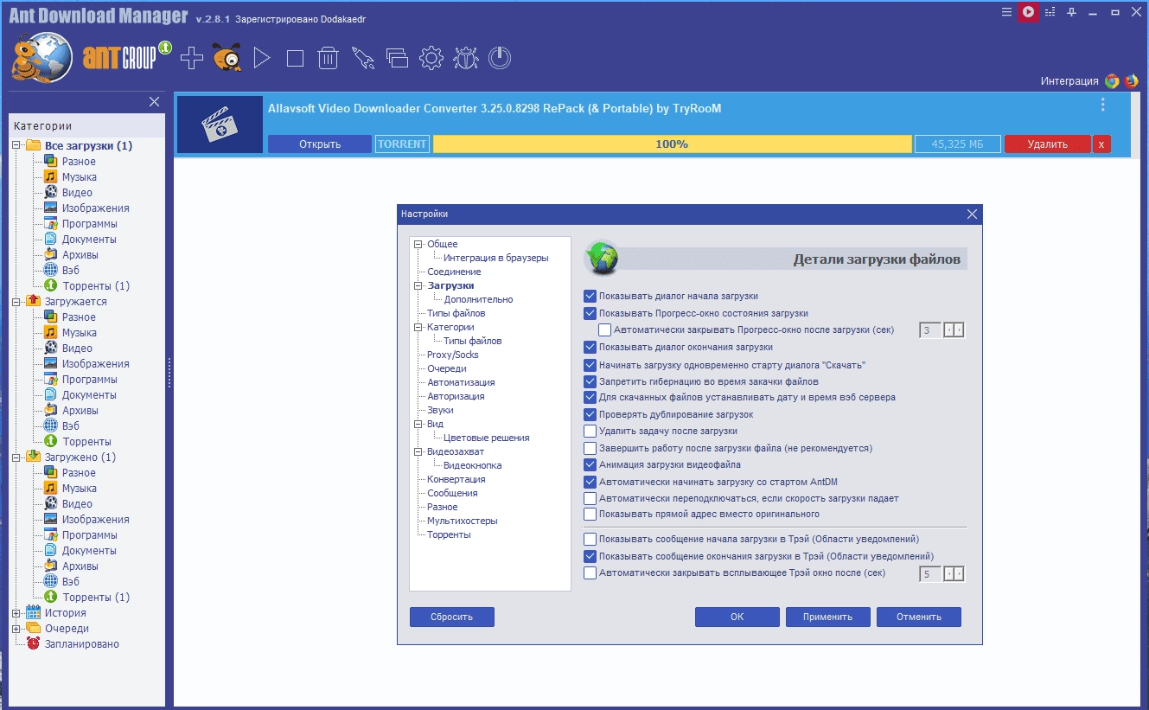Click the stop download square icon
The width and height of the screenshot is (1149, 710).
point(295,58)
